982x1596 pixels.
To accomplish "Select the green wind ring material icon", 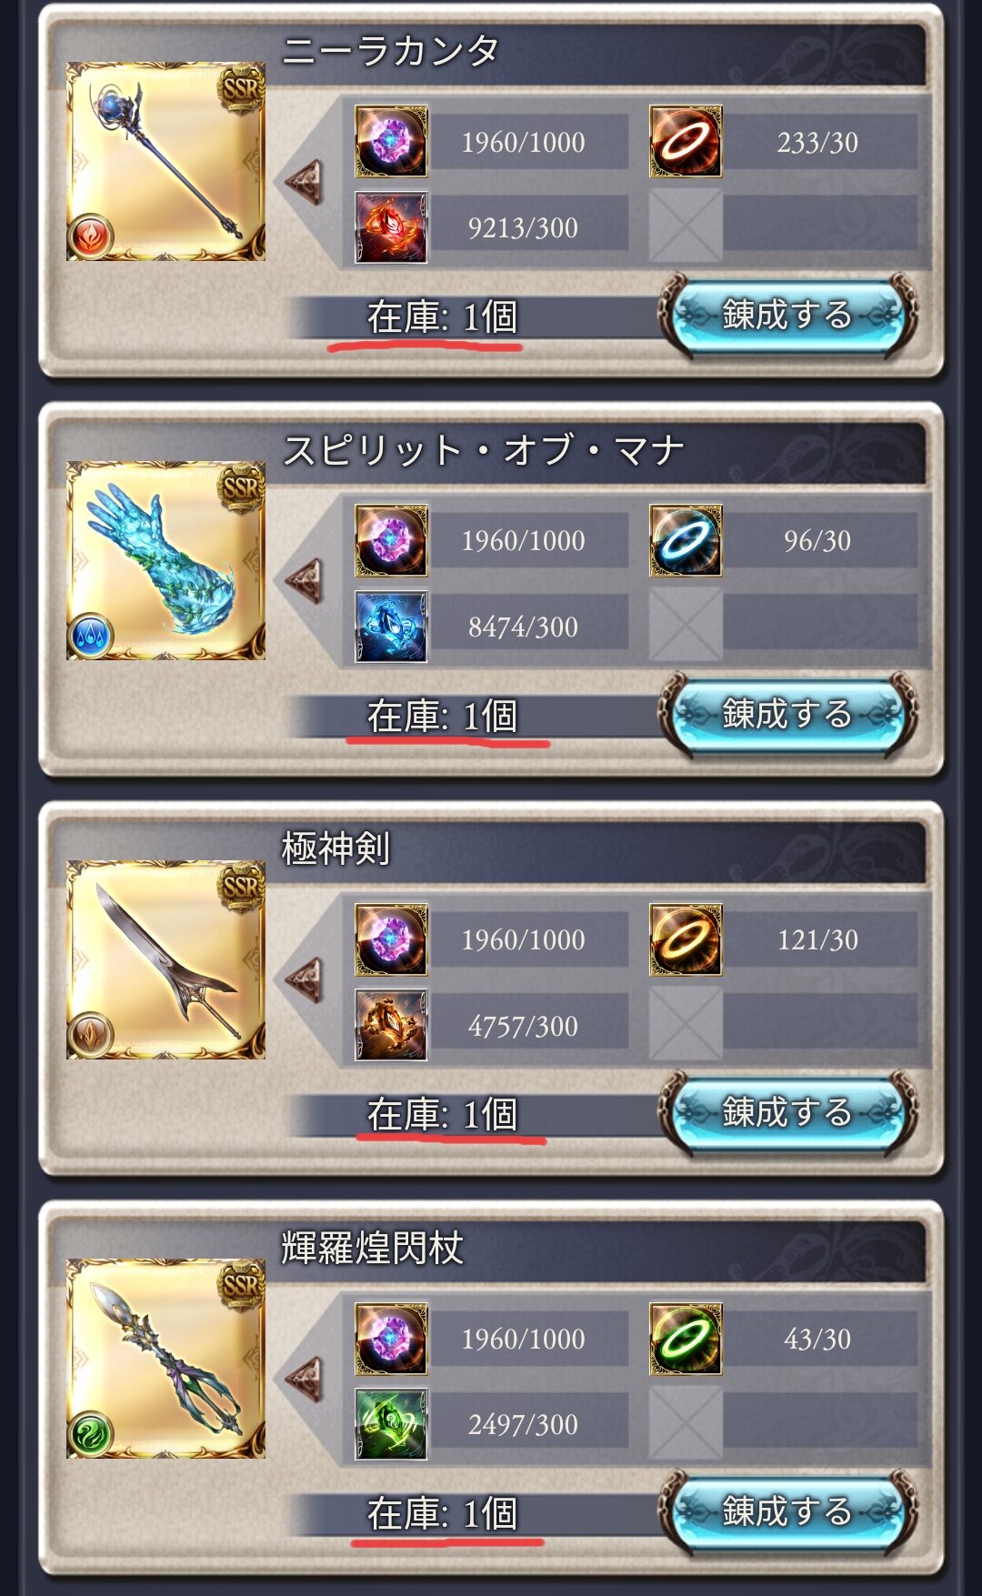I will pos(686,1339).
